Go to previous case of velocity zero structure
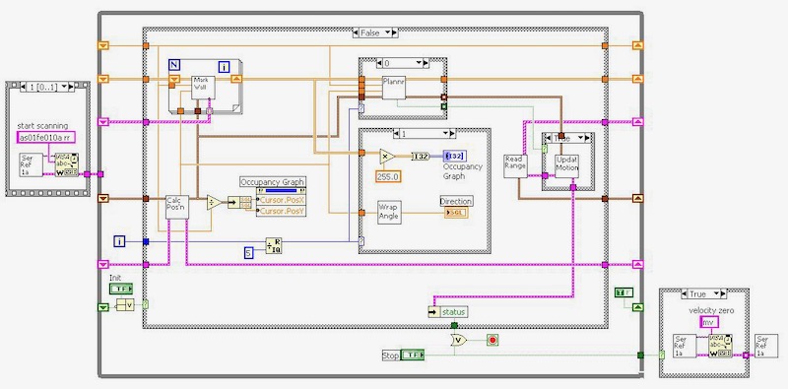 click(683, 294)
